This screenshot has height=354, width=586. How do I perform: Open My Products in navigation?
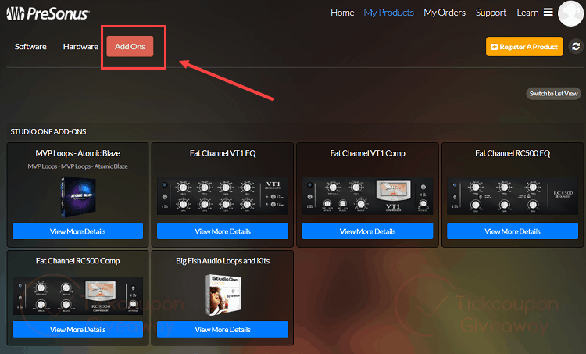[x=388, y=13]
